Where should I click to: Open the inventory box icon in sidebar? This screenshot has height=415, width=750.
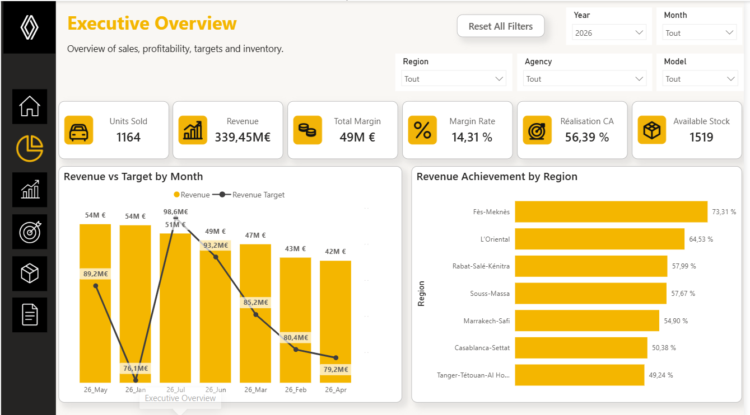(30, 273)
